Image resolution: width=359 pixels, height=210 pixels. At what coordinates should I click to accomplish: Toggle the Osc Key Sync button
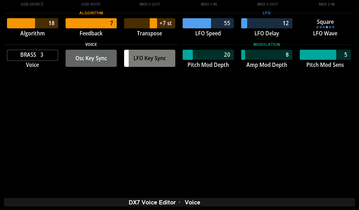tap(91, 58)
